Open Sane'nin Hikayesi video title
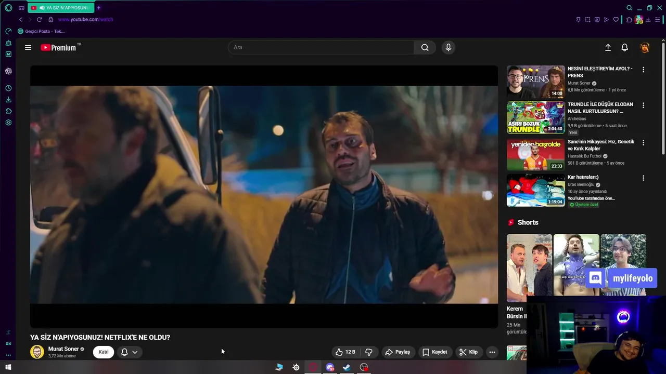 601,145
